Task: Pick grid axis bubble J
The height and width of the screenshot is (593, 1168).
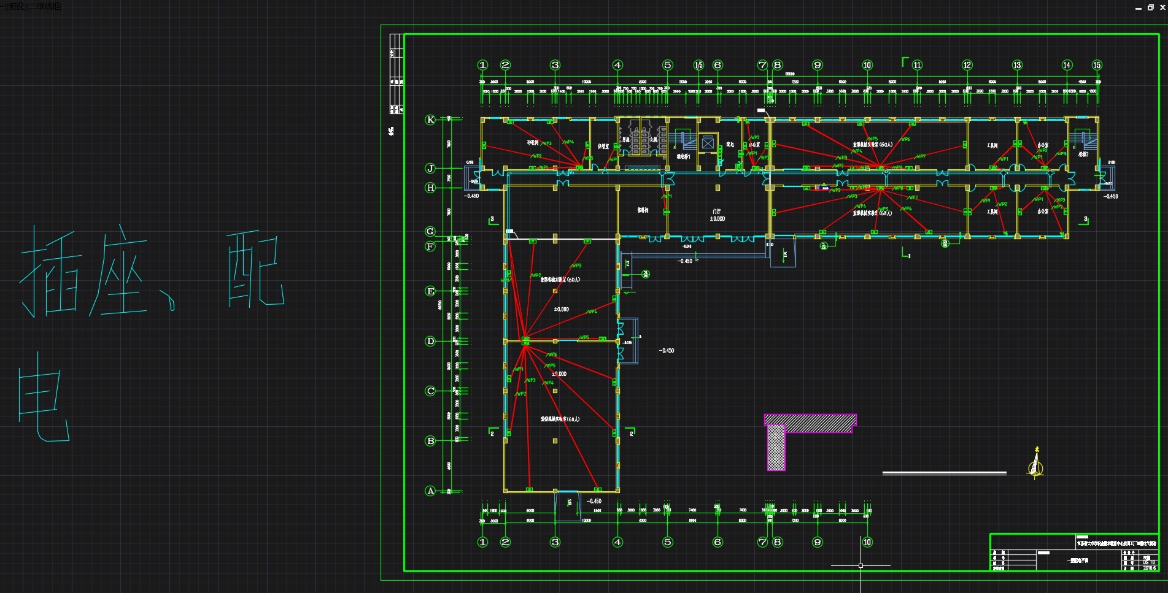Action: (x=430, y=168)
